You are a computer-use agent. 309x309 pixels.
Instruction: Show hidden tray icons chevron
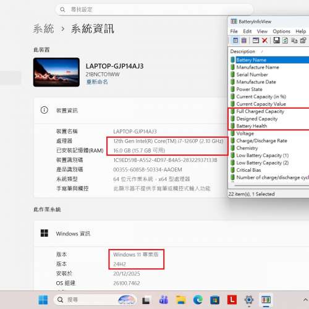tap(305, 300)
